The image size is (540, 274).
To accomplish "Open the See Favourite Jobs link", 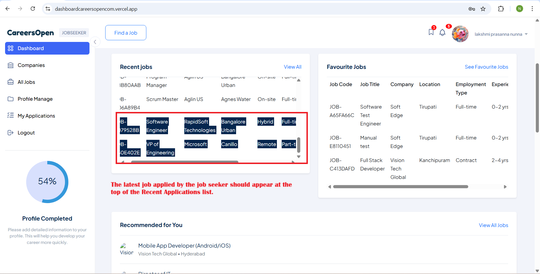I will [x=486, y=67].
